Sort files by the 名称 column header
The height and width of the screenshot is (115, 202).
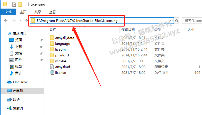click(x=53, y=29)
